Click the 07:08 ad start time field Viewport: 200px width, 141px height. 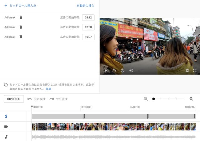pos(88,27)
